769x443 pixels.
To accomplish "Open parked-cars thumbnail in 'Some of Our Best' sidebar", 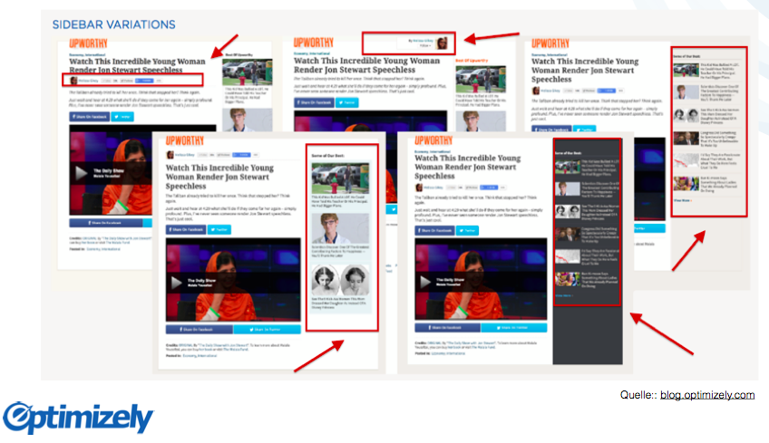I will [340, 178].
